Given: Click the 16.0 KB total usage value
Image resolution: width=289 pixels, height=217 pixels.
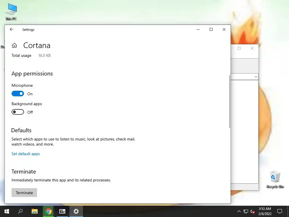Looking at the screenshot, I should (x=44, y=55).
